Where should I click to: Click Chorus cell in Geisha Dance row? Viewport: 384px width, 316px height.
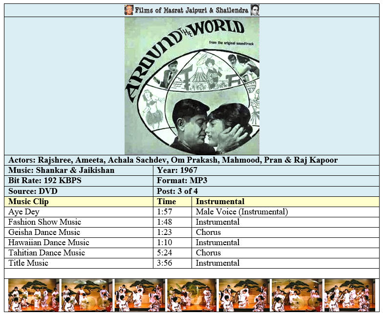pyautogui.click(x=285, y=232)
